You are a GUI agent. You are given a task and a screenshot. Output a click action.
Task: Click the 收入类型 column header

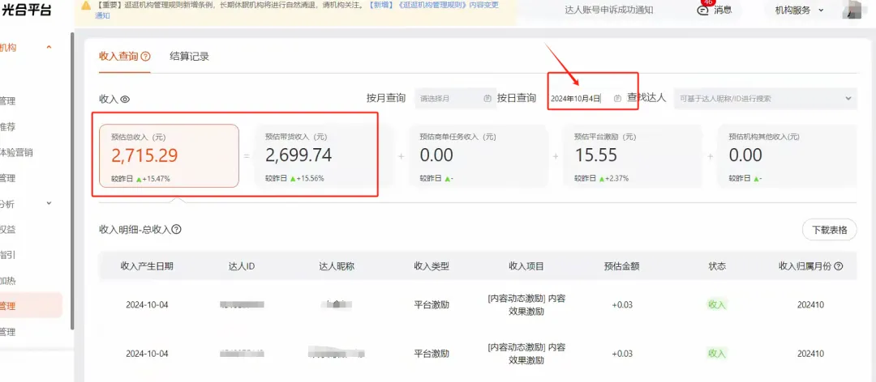432,266
